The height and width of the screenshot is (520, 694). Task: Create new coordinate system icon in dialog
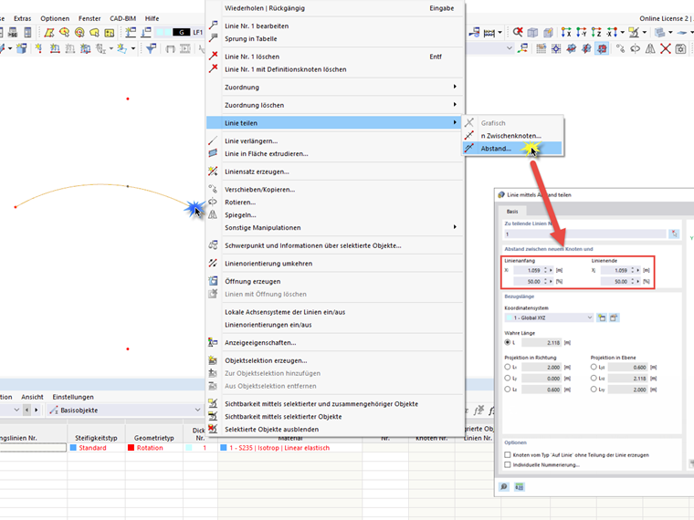(602, 317)
